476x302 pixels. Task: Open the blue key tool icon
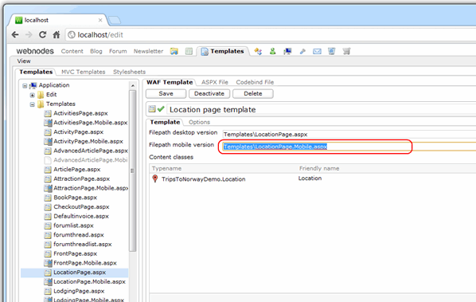click(302, 51)
